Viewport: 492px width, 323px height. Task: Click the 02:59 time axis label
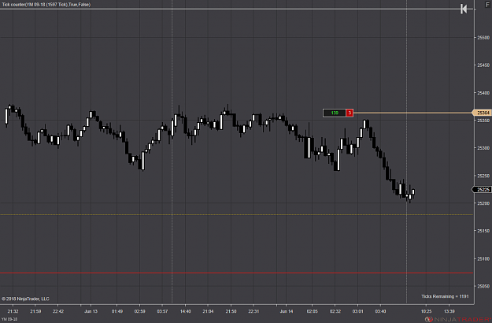[139, 311]
